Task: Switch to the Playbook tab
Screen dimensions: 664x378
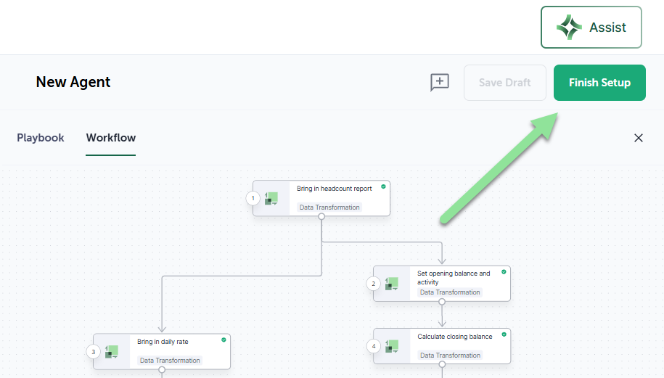Action: [40, 138]
